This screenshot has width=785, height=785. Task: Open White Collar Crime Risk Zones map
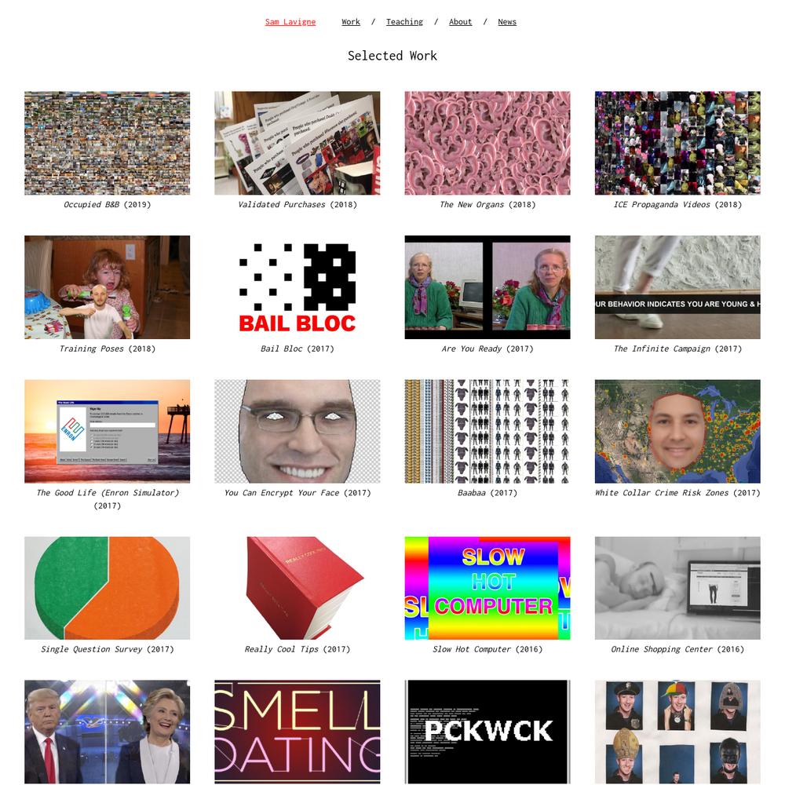(x=678, y=432)
